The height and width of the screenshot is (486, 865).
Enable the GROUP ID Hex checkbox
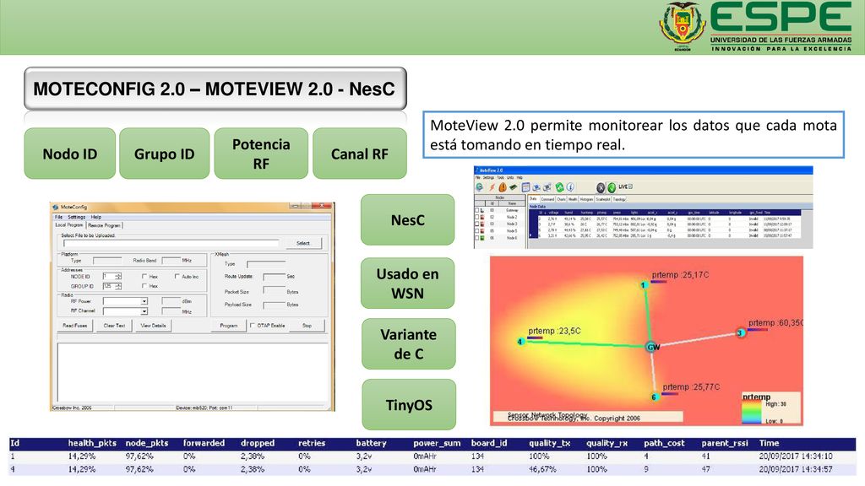tap(144, 286)
